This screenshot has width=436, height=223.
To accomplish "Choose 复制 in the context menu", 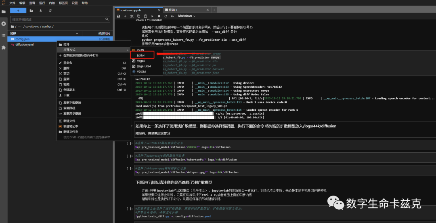I will (93, 79).
